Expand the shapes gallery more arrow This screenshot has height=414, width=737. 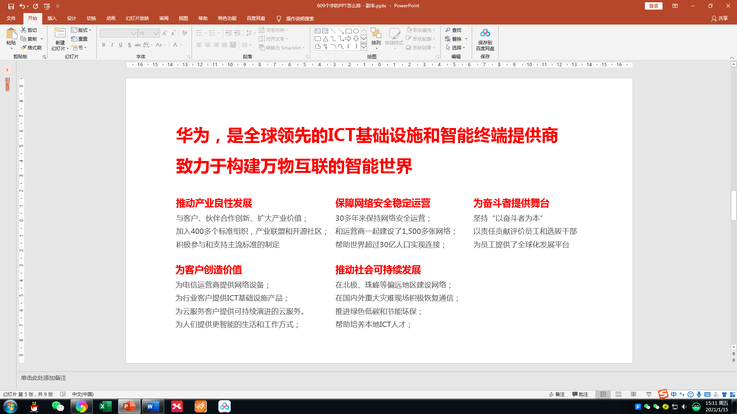point(364,47)
